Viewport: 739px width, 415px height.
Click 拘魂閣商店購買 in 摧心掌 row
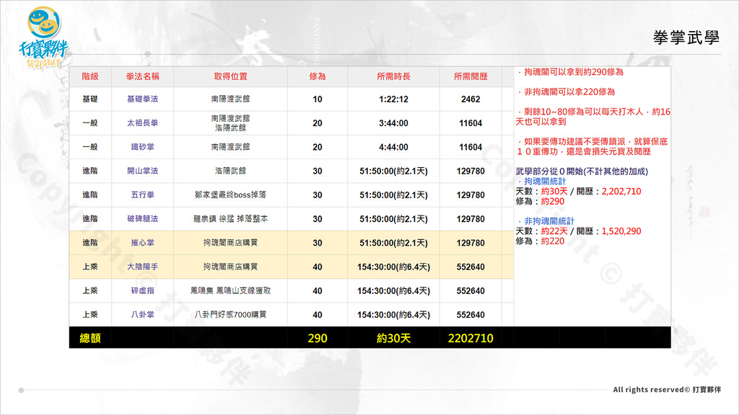click(230, 243)
